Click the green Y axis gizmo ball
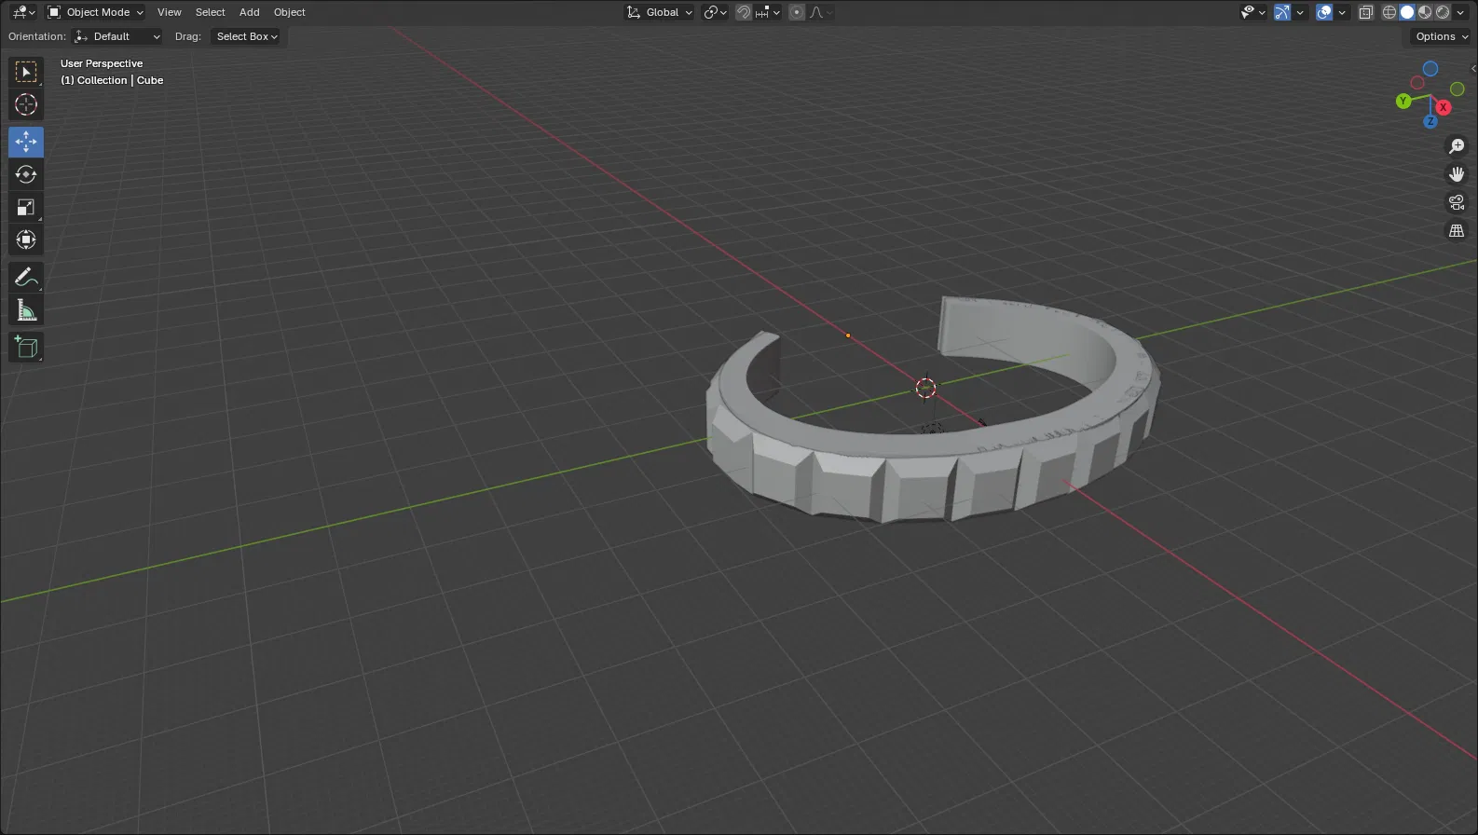The image size is (1478, 835). [1403, 101]
